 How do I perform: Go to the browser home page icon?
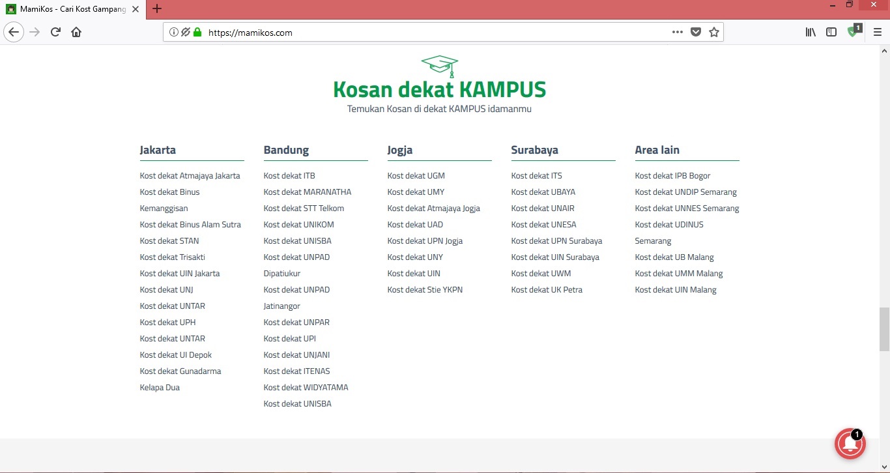[76, 32]
